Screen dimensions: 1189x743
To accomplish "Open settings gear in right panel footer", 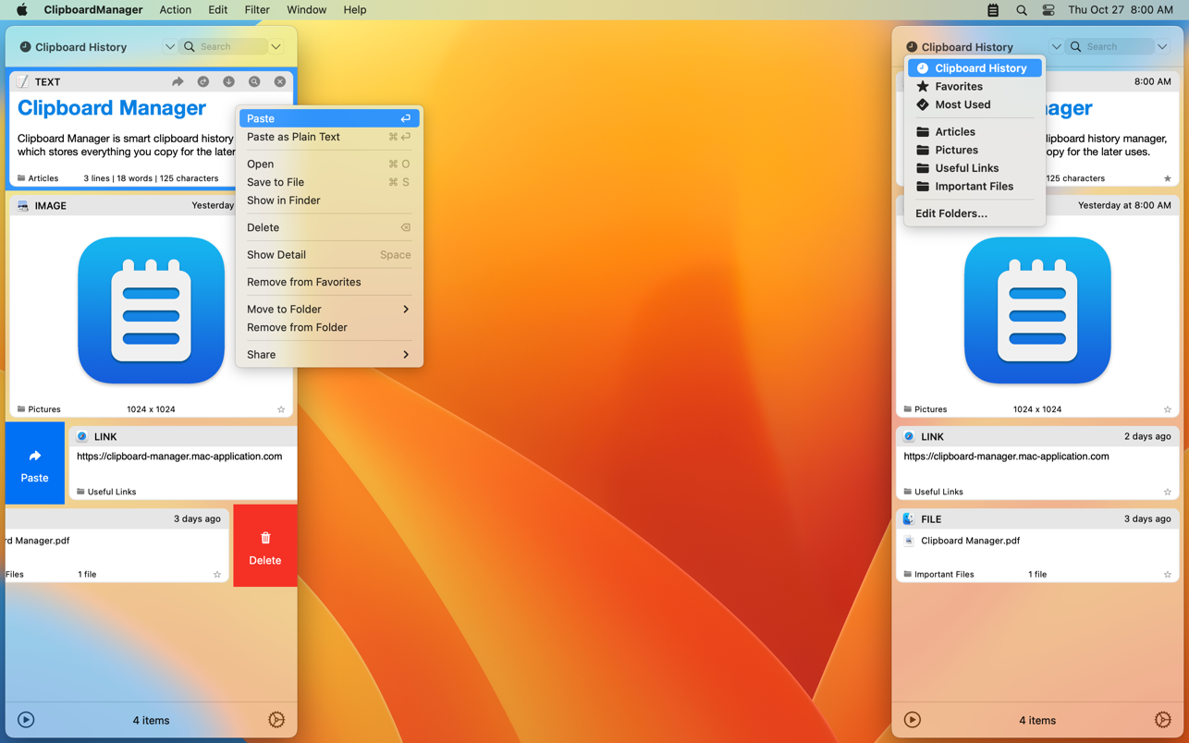I will pos(1162,720).
